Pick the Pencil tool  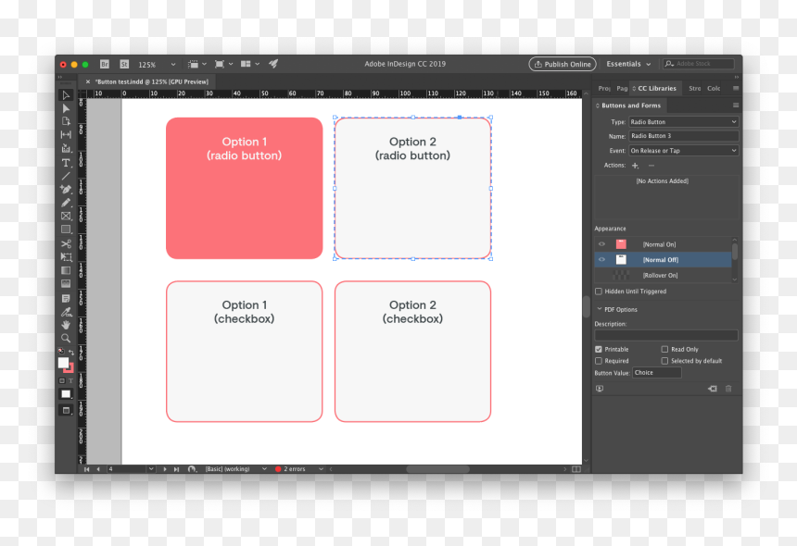66,203
